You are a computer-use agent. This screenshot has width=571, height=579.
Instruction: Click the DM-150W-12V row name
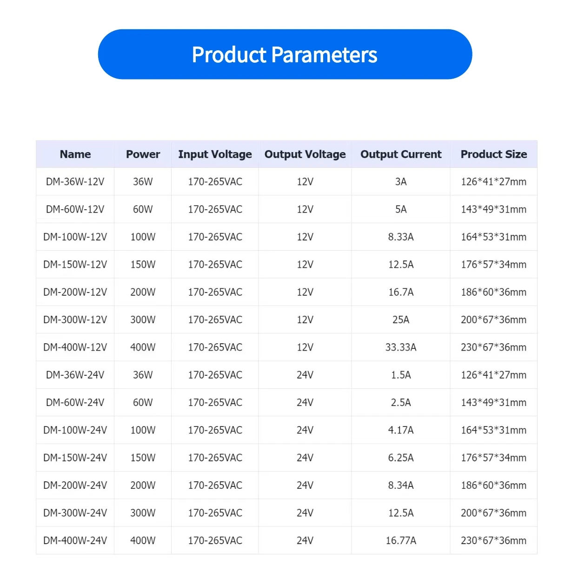pos(75,265)
